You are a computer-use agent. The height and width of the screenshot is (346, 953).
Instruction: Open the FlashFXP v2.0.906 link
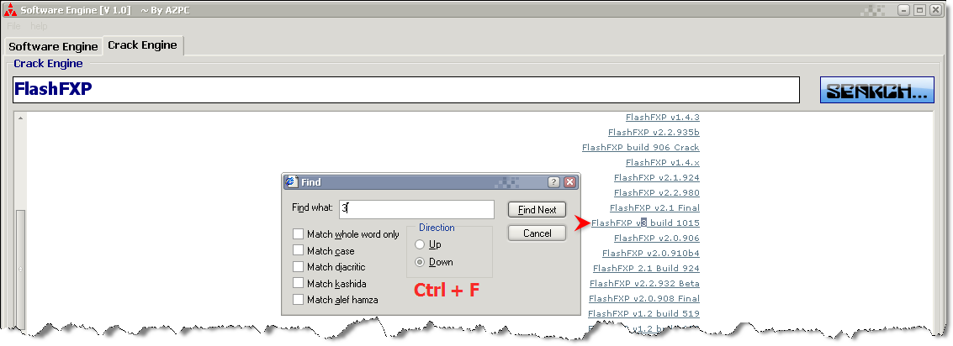coord(656,239)
